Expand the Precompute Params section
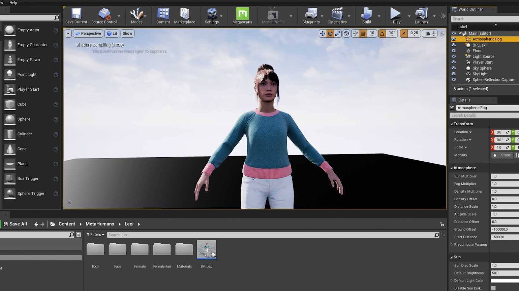Image resolution: width=519 pixels, height=291 pixels. (x=452, y=245)
